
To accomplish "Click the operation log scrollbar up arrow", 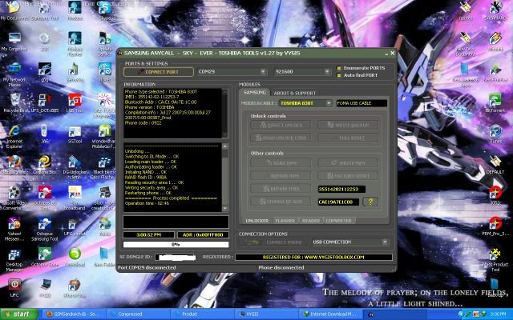I will point(225,146).
